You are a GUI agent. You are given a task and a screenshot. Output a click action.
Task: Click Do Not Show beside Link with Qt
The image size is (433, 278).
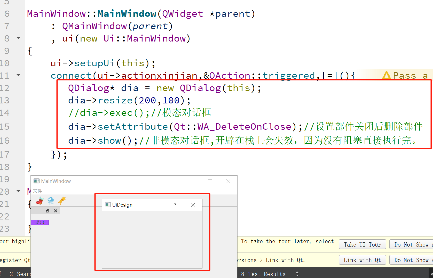click(411, 260)
